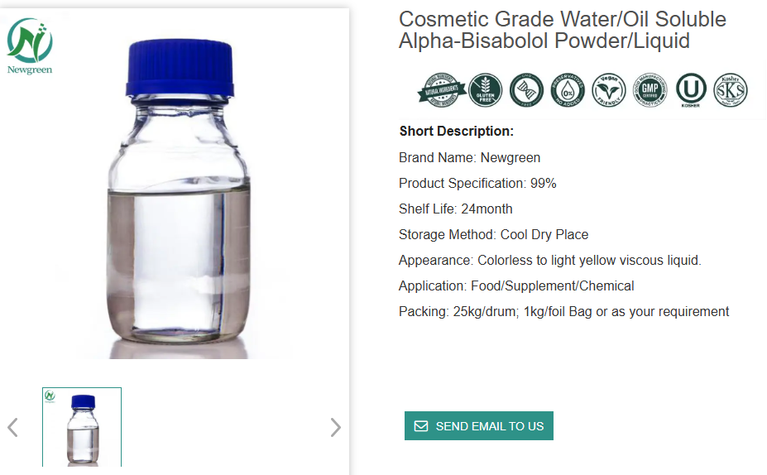Select the bottle thumbnail image
The width and height of the screenshot is (767, 475).
[82, 427]
